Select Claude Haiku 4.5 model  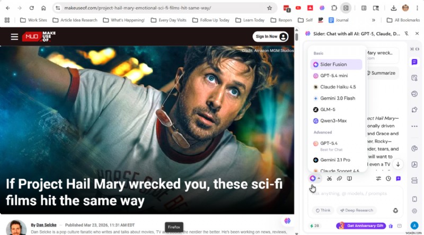(336, 87)
